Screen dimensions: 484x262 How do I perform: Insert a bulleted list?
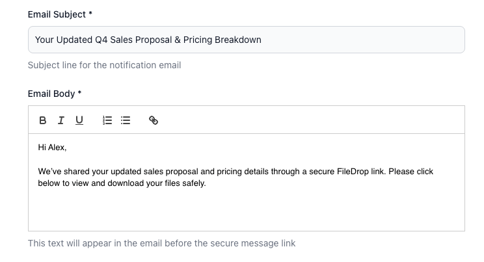point(126,120)
